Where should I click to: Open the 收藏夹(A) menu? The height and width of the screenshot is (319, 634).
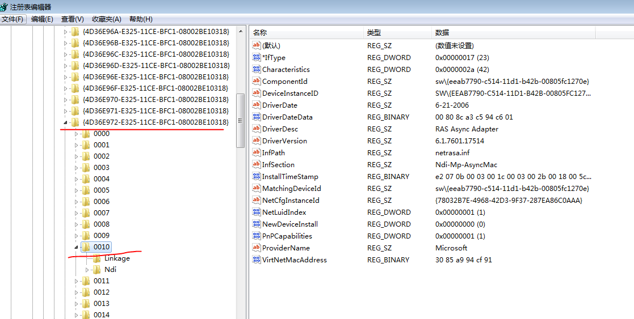[x=106, y=19]
